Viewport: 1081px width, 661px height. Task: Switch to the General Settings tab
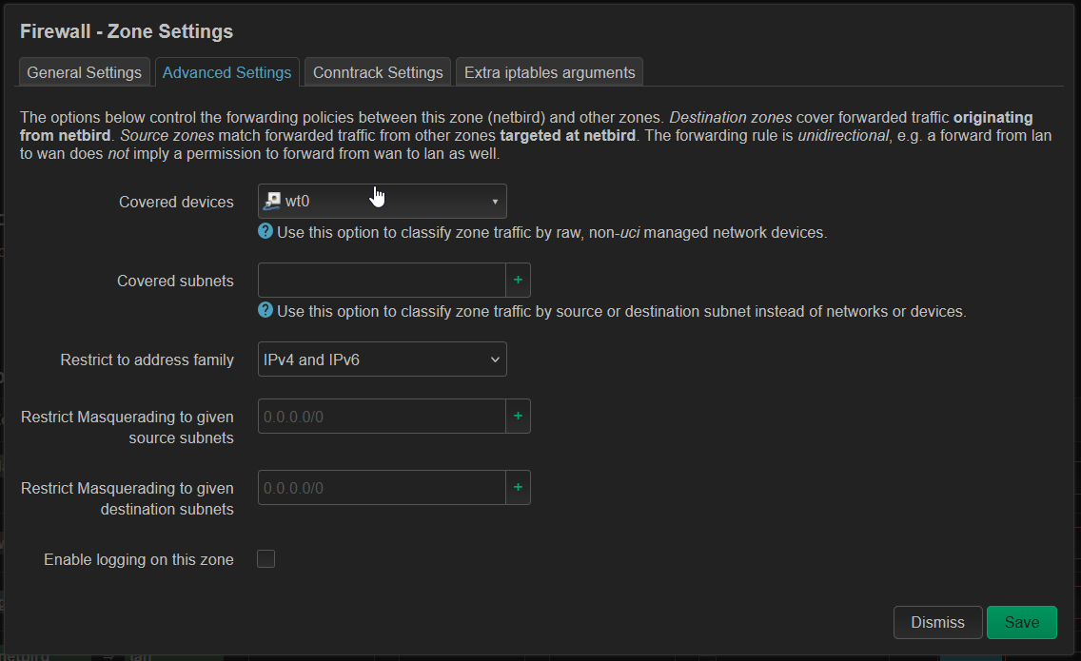pyautogui.click(x=84, y=72)
